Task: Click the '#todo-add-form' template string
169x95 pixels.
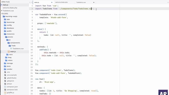Action: coord(58,17)
